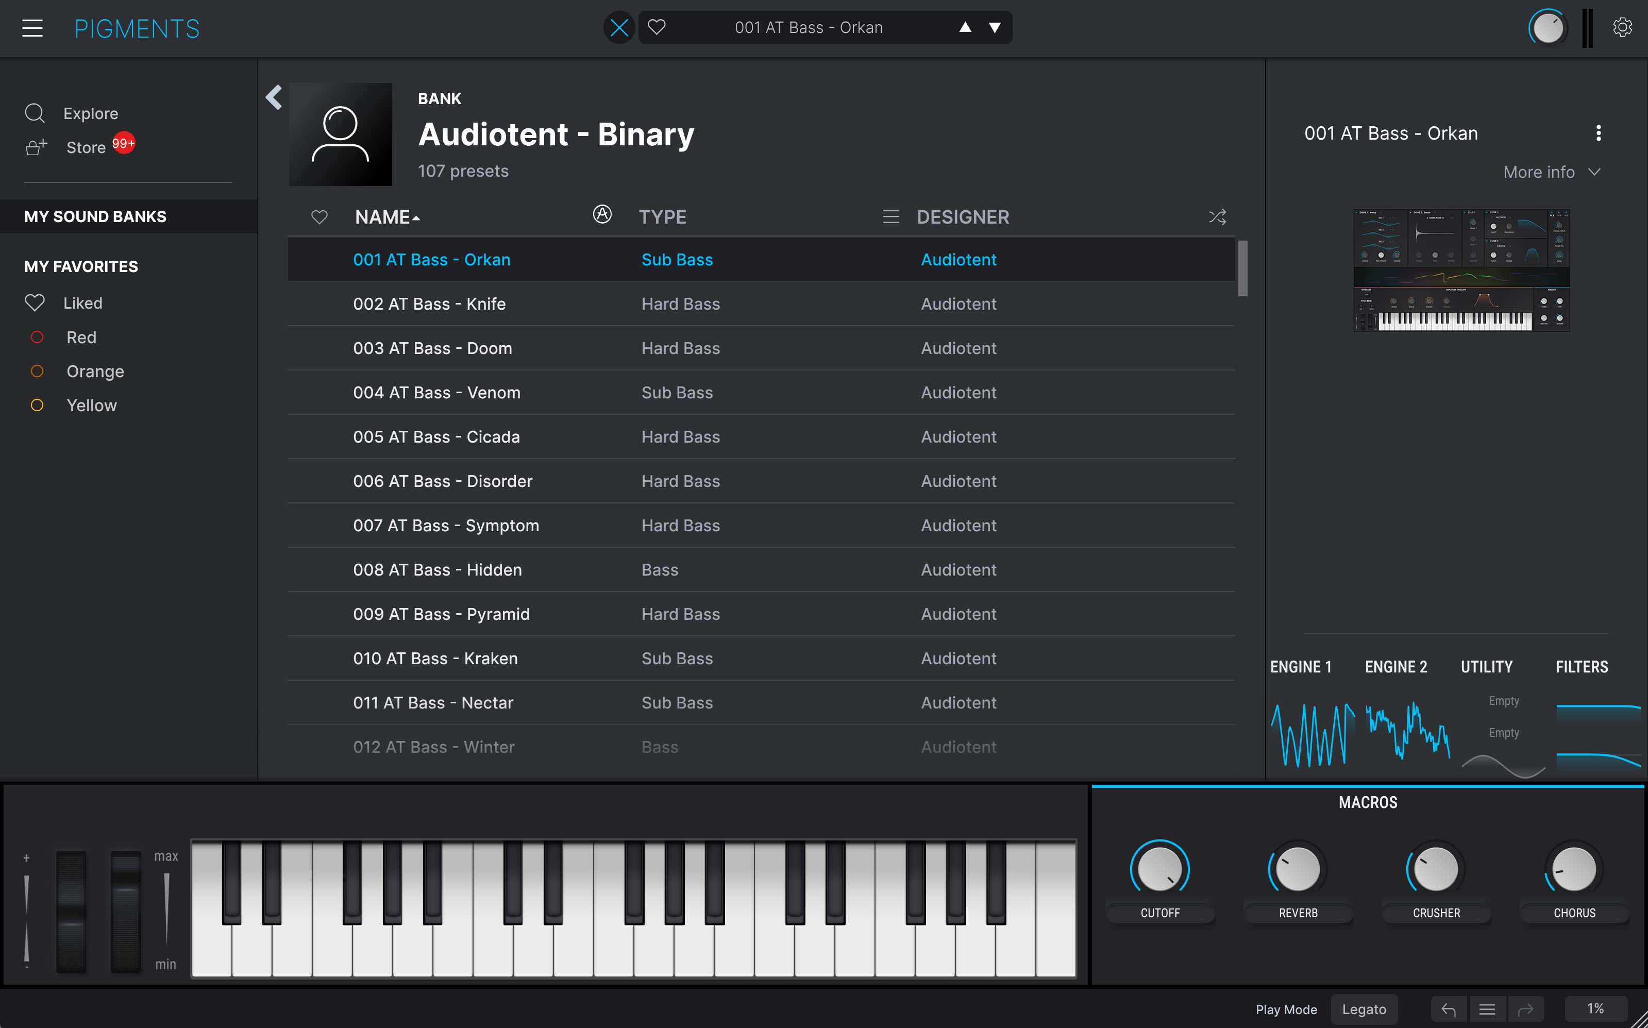1648x1028 pixels.
Task: Open three-dot menu for 001 AT Bass
Action: (x=1599, y=133)
